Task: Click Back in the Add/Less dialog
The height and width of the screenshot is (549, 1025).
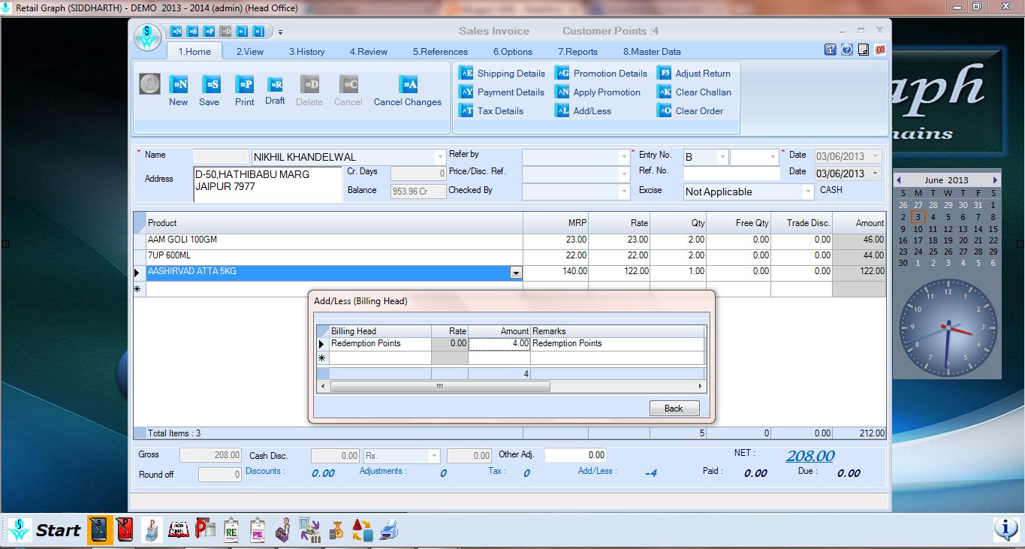Action: click(x=674, y=408)
